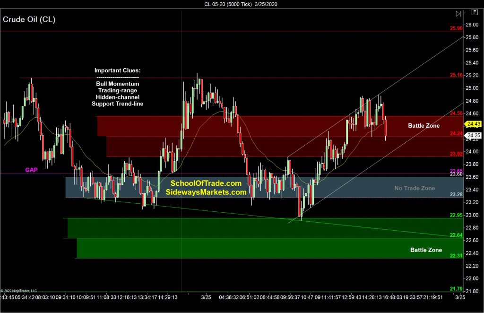Click the Support Trend-line text
The height and width of the screenshot is (313, 484).
[117, 104]
